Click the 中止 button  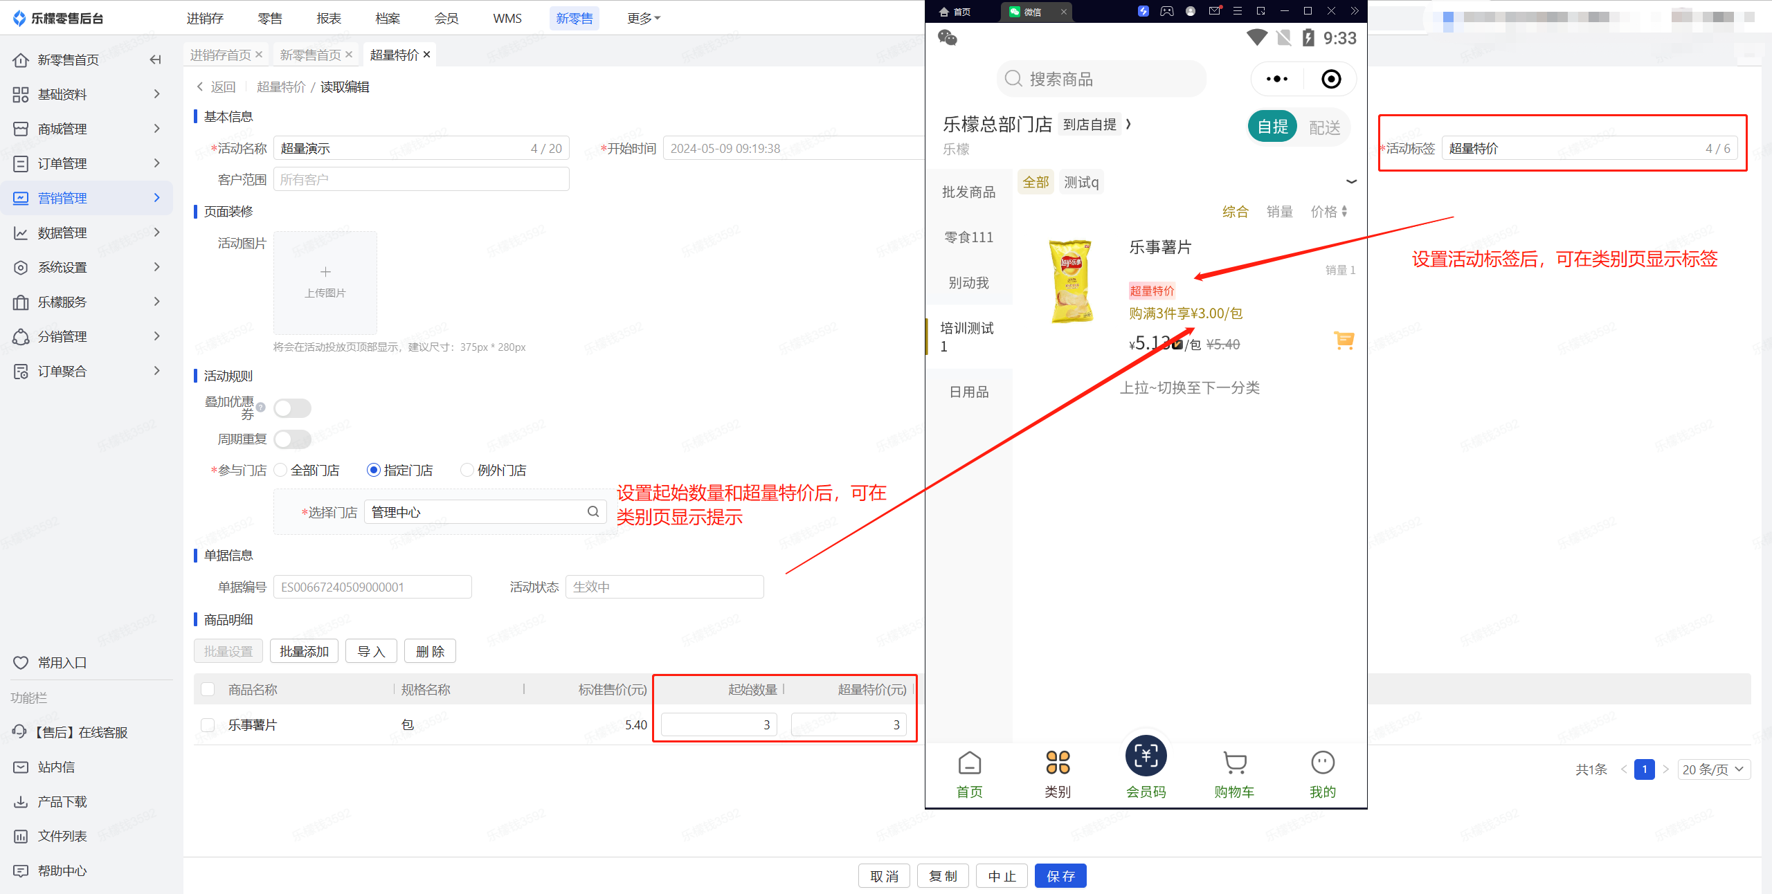click(x=1002, y=876)
